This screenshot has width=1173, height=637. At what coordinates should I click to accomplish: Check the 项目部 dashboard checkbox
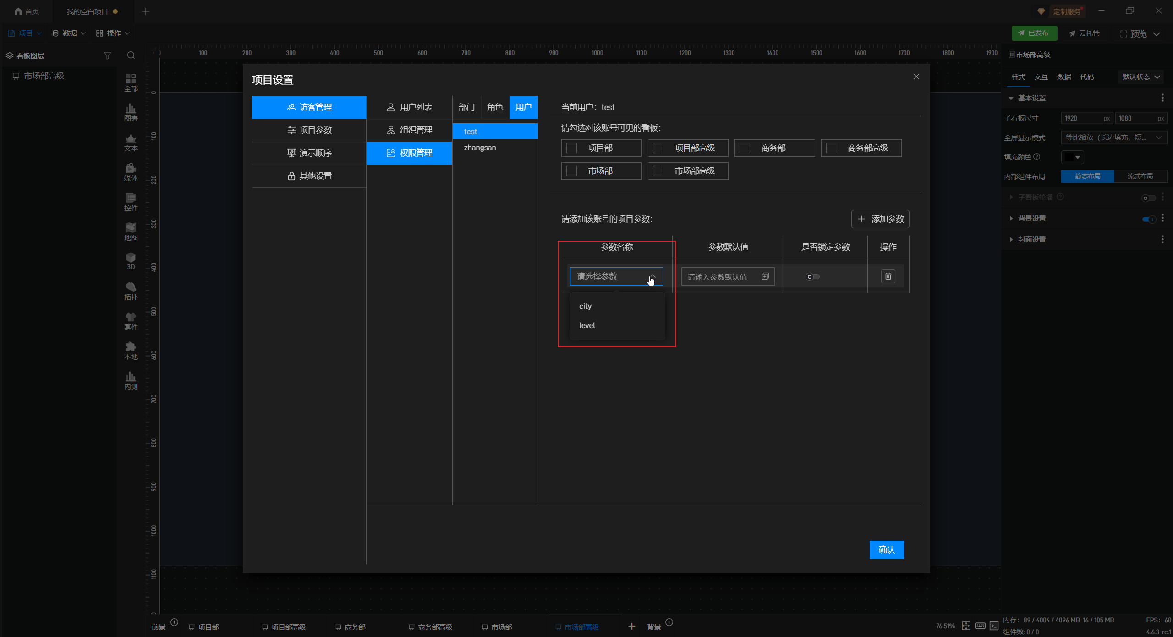(x=572, y=148)
